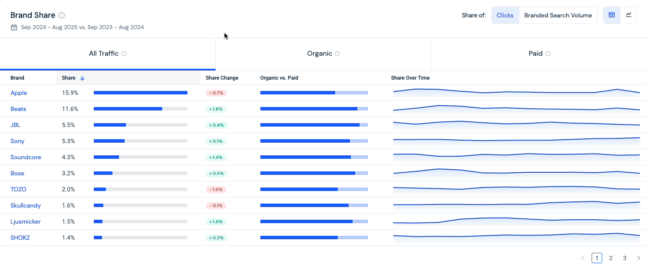Click Apple's 15.9% share value
Screen dimensions: 647x268
[70, 93]
